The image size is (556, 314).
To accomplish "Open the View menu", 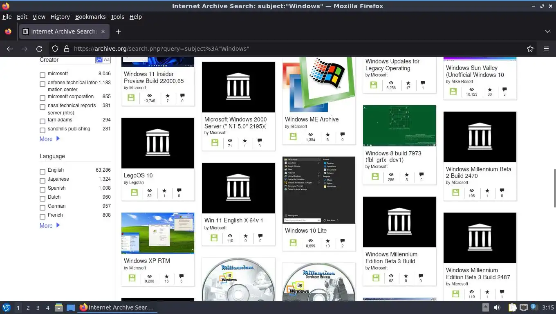I will pos(39,17).
